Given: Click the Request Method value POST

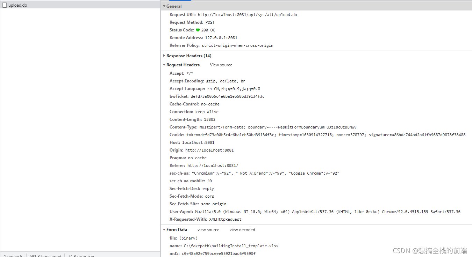Looking at the screenshot, I should tap(210, 22).
